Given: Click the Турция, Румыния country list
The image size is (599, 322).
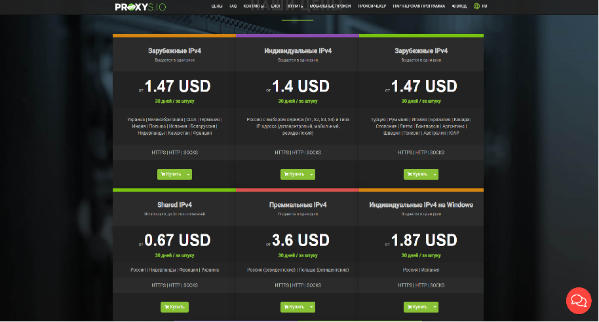Looking at the screenshot, I should tap(421, 126).
